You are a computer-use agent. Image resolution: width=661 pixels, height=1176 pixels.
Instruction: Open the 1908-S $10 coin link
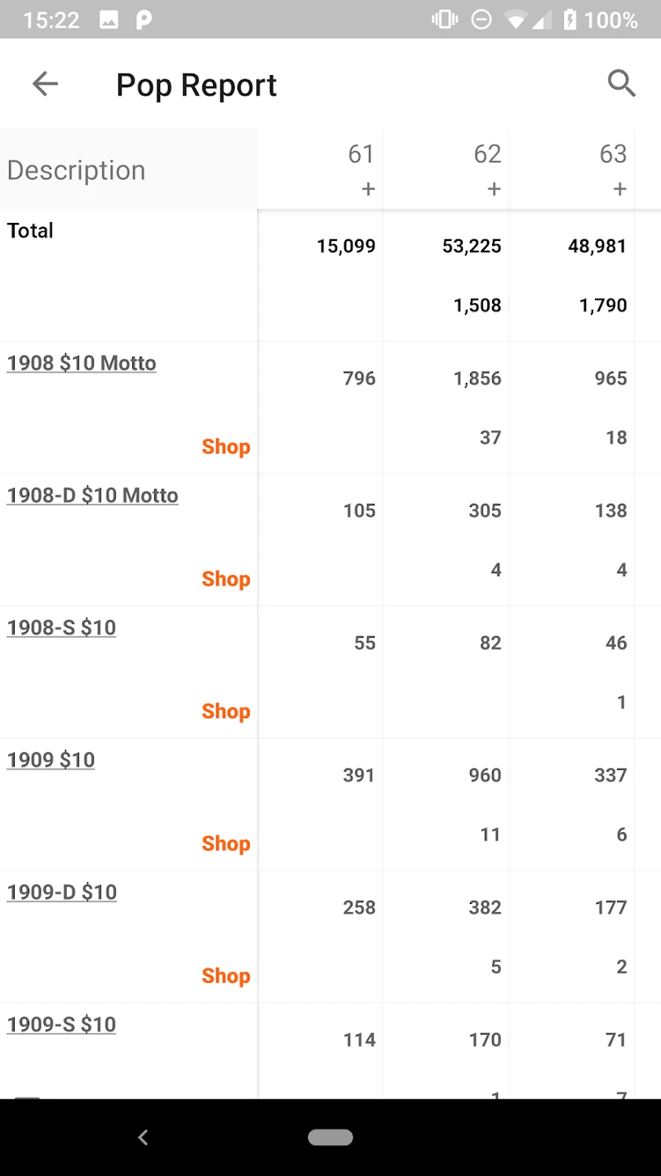point(61,627)
